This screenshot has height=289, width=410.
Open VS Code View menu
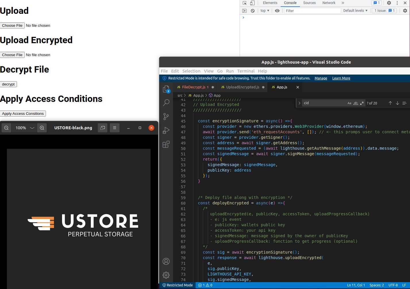click(x=209, y=71)
